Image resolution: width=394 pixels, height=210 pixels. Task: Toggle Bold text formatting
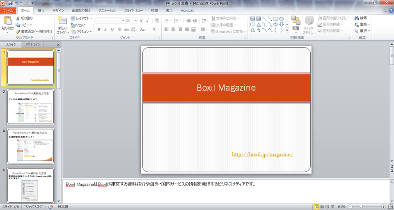(99, 29)
